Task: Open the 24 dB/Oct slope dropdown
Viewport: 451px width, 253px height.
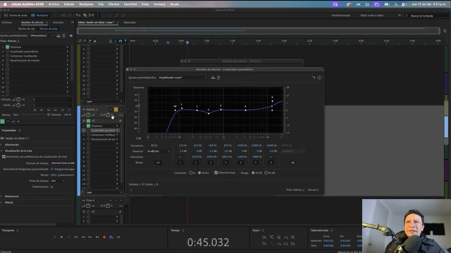Action: coord(158,151)
